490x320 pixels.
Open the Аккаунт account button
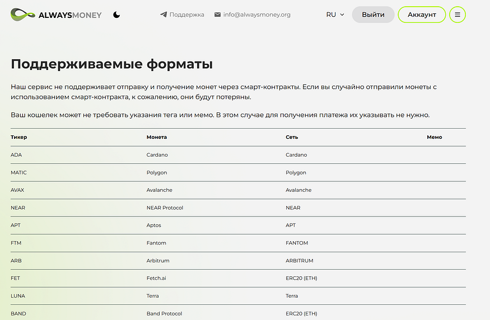(422, 15)
